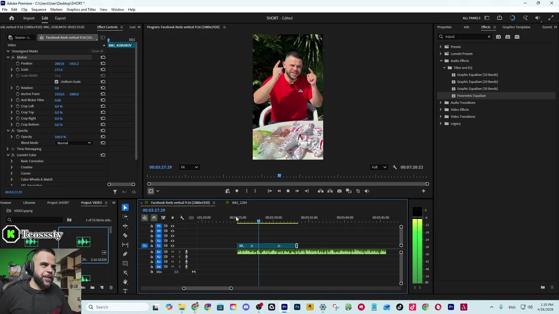Image resolution: width=559 pixels, height=314 pixels.
Task: Solo audio track A2
Action: coord(179,257)
